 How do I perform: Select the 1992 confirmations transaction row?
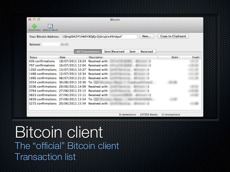click(114, 78)
